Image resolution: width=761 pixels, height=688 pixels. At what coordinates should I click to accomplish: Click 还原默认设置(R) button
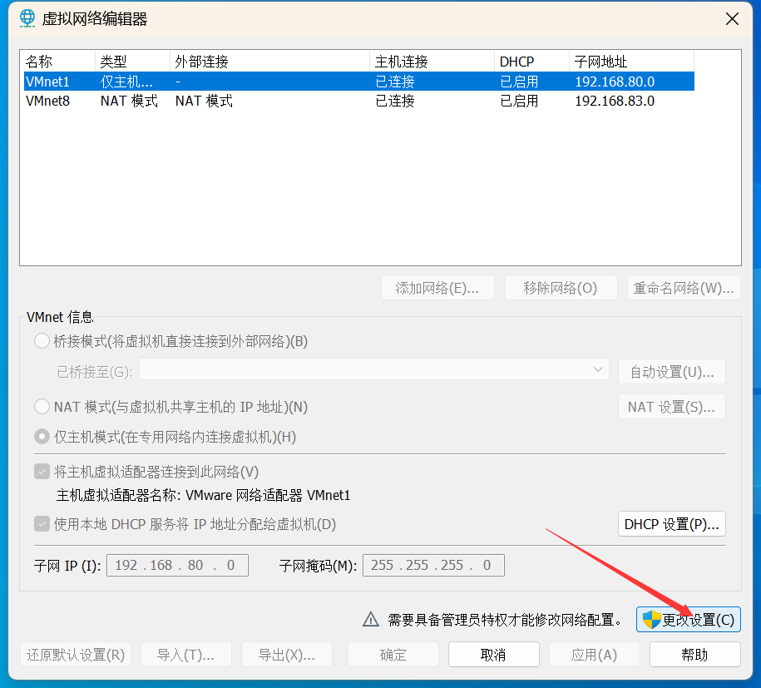click(76, 655)
